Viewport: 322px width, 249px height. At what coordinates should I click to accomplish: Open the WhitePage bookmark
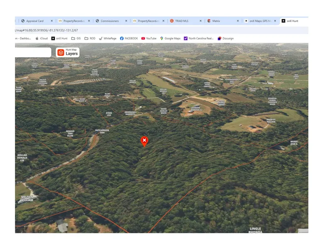click(x=107, y=38)
